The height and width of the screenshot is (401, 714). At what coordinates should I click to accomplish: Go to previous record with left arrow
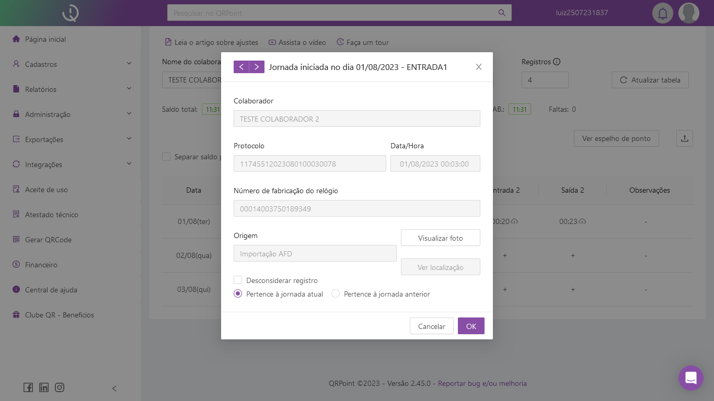click(x=241, y=67)
